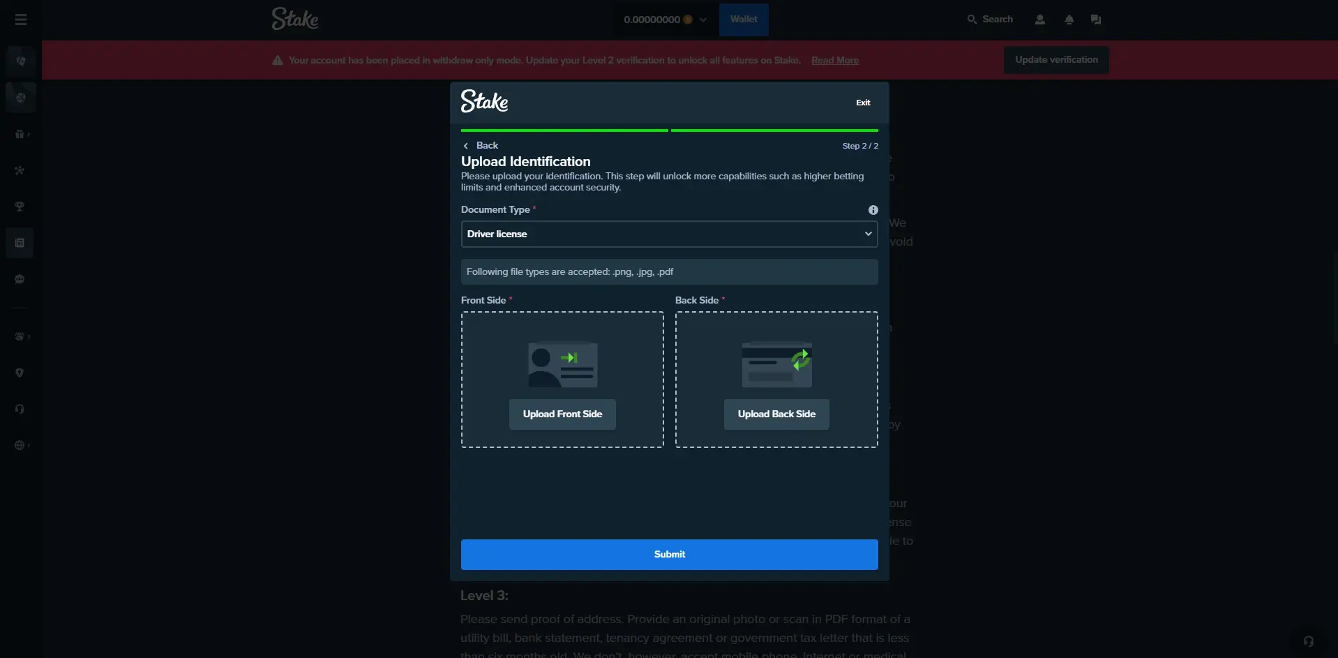The image size is (1338, 658).
Task: Go Back to the previous step
Action: coord(481,145)
